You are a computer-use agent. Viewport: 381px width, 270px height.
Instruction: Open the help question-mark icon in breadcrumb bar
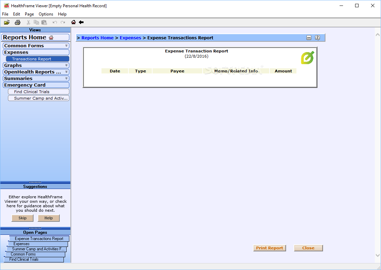point(317,38)
